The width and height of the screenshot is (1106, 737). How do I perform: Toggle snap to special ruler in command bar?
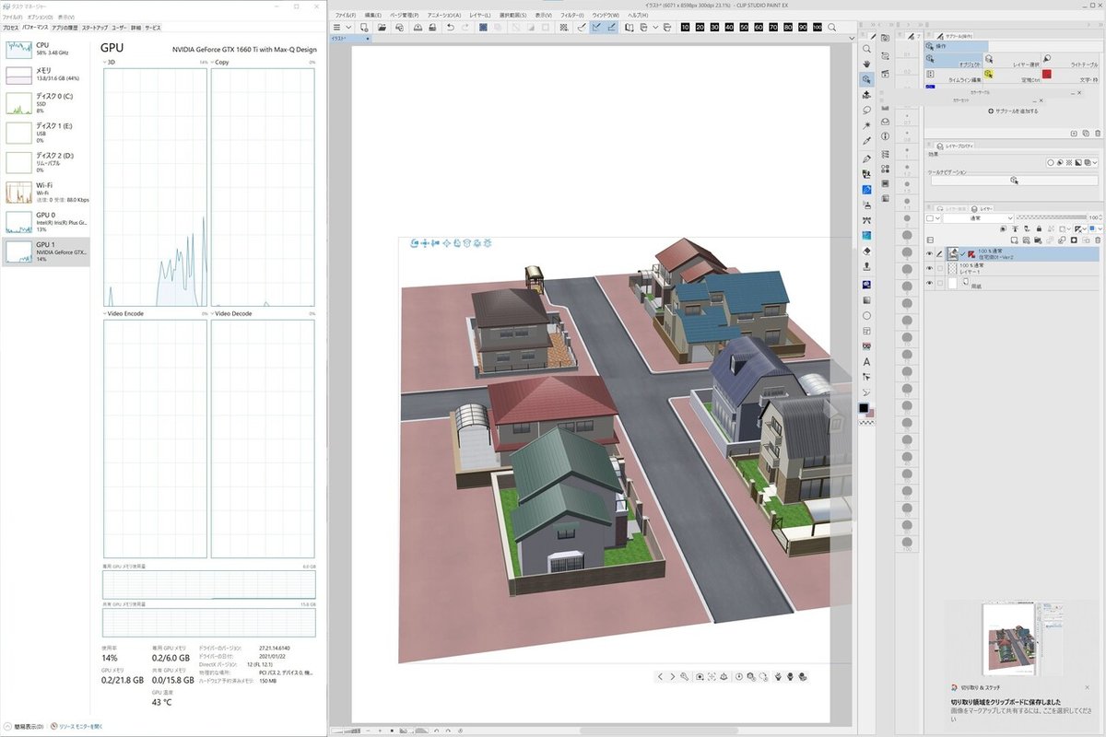tap(598, 28)
